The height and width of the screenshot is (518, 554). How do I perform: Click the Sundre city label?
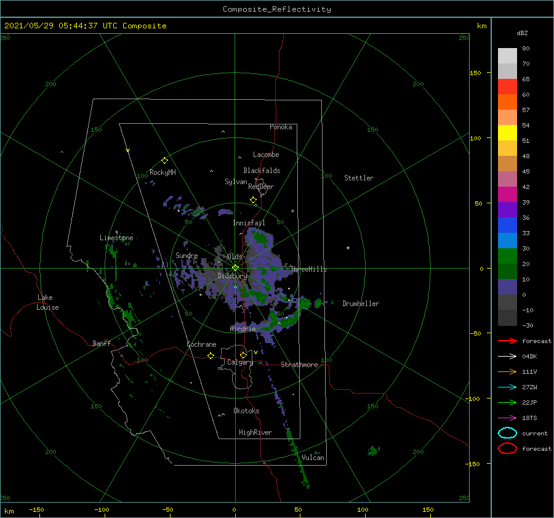[187, 255]
